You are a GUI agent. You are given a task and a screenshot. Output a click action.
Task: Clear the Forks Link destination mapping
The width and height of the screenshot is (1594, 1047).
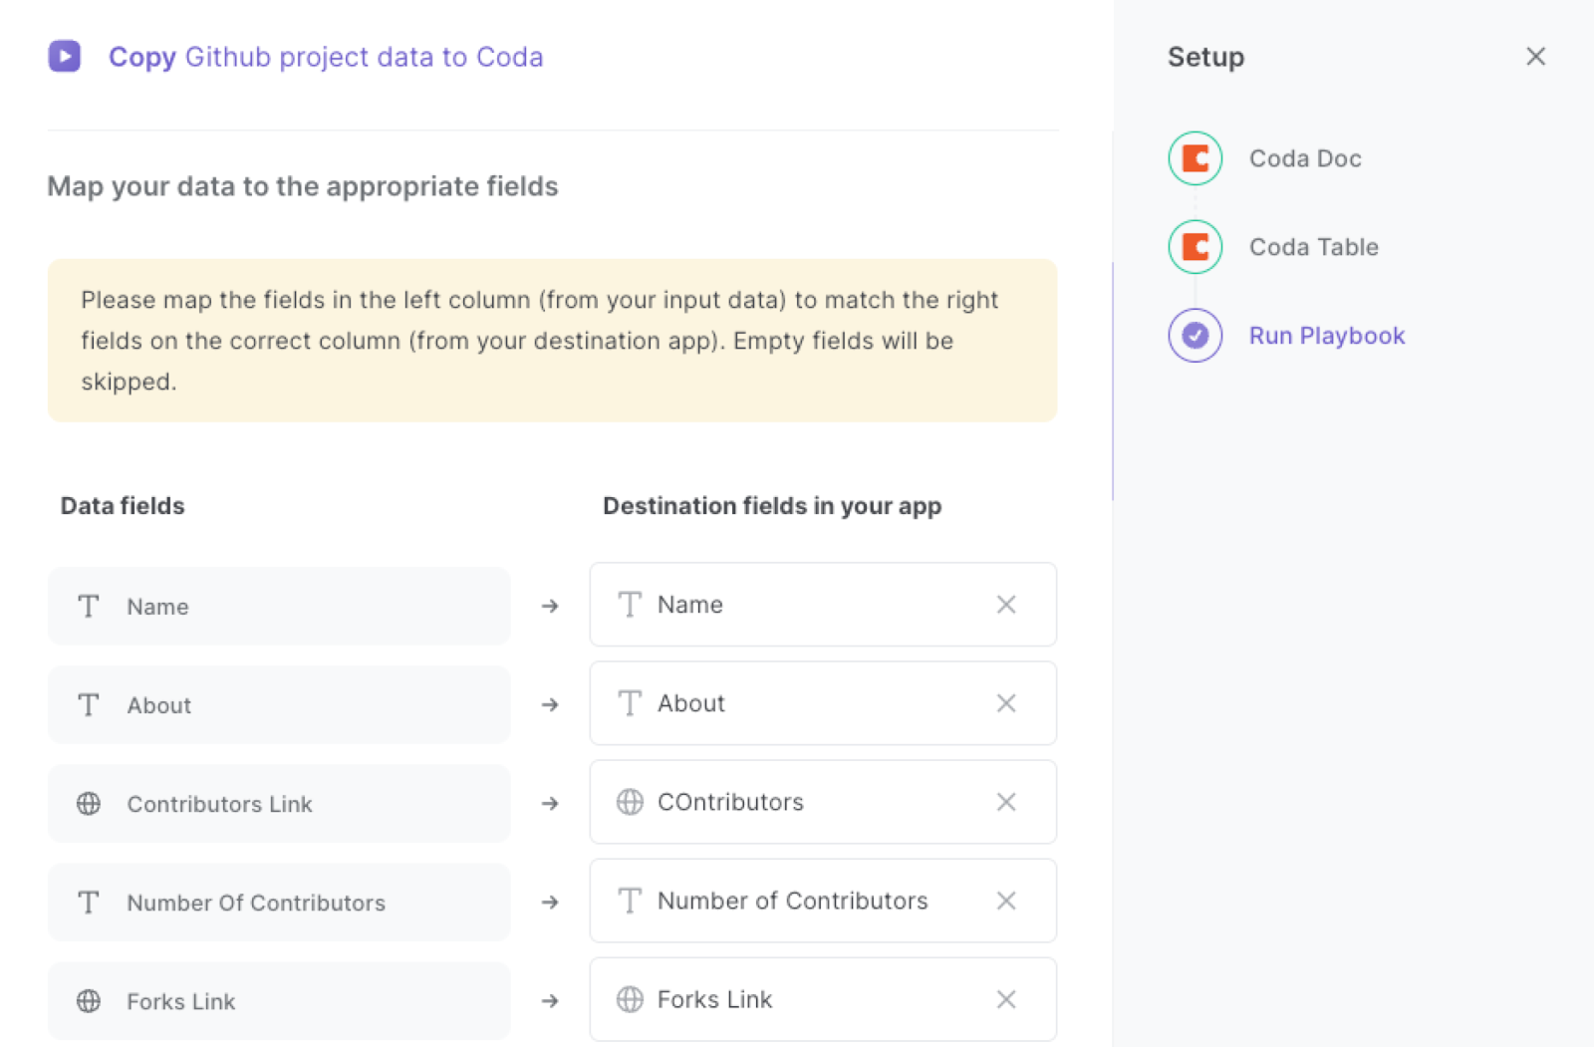[x=1006, y=999]
